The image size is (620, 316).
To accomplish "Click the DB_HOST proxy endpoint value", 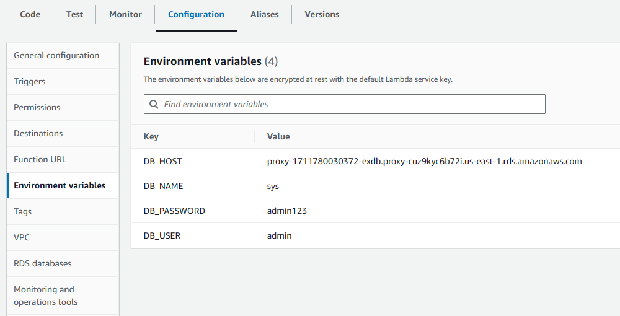I will (x=424, y=161).
